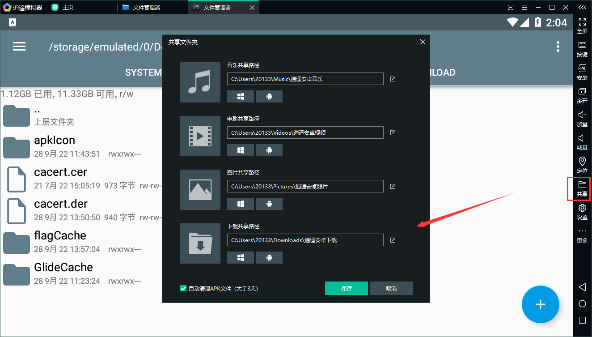Click the APK install (安装) icon
The width and height of the screenshot is (592, 337).
582,72
